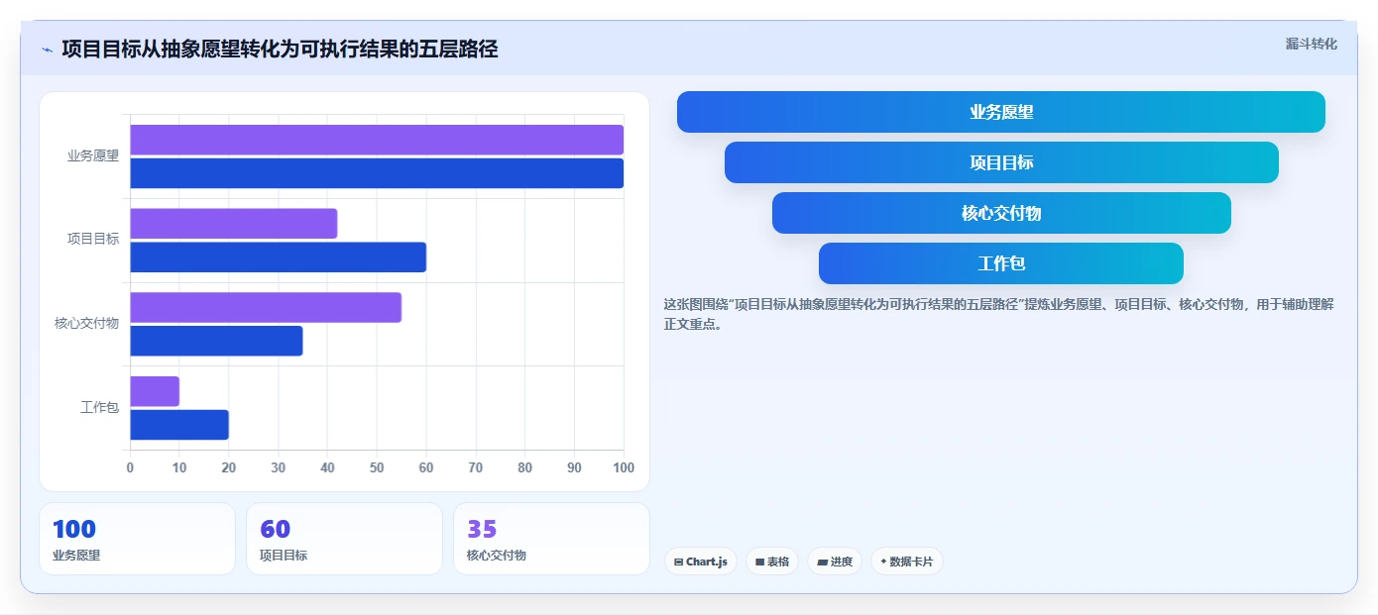
Task: Click the 业务愿景 y-axis label
Action: [x=93, y=155]
